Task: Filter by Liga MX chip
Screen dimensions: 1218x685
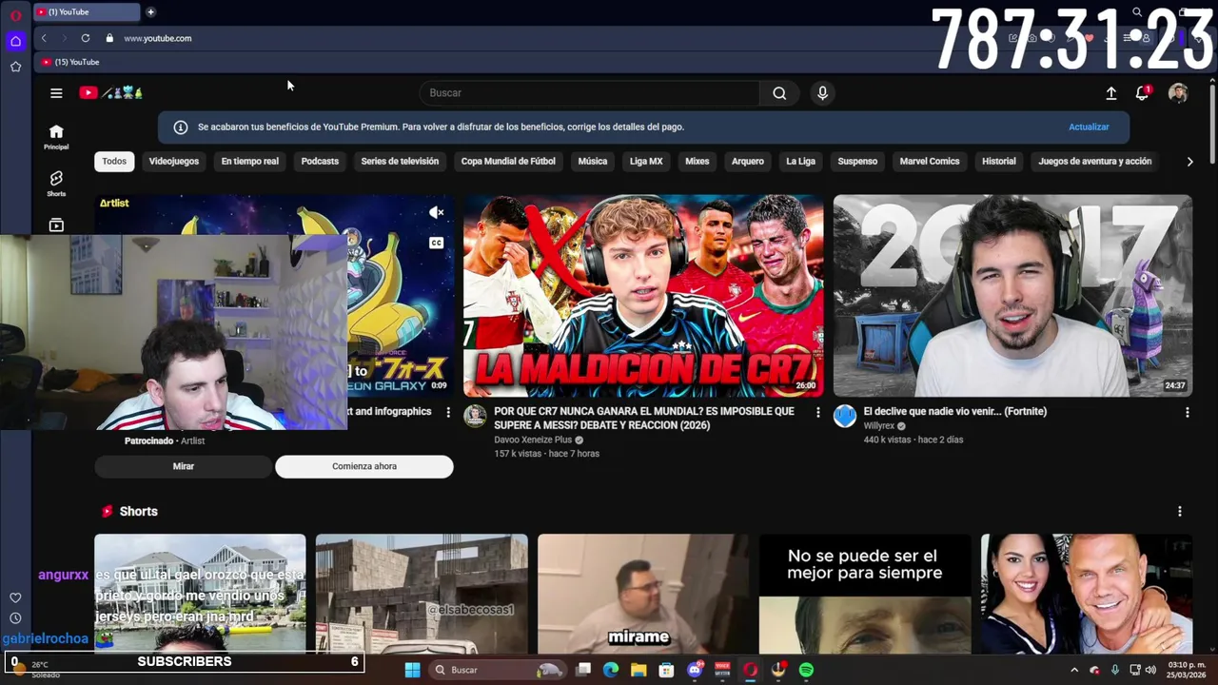Action: (646, 162)
